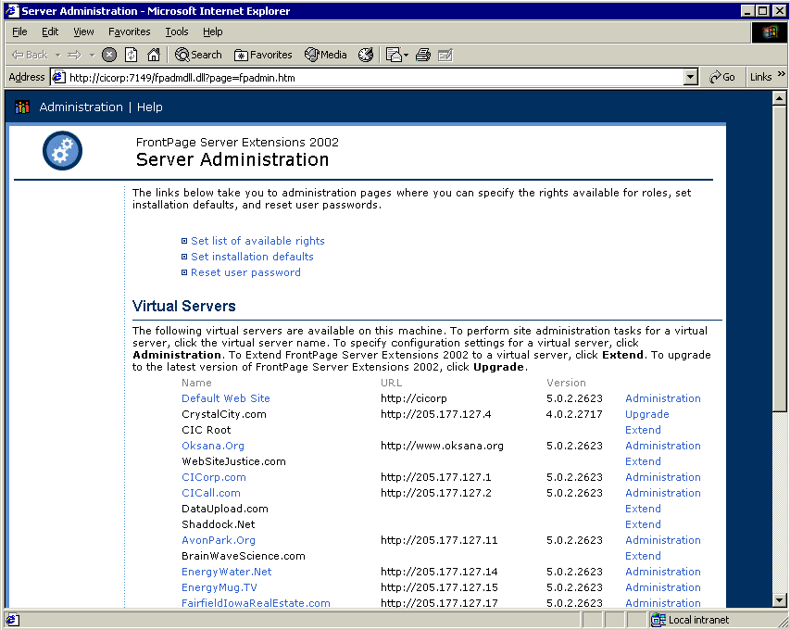
Task: Click Administration for Default Web Site
Action: click(x=663, y=398)
